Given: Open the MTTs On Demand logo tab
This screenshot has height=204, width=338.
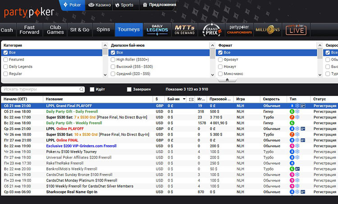Looking at the screenshot, I should 185,30.
